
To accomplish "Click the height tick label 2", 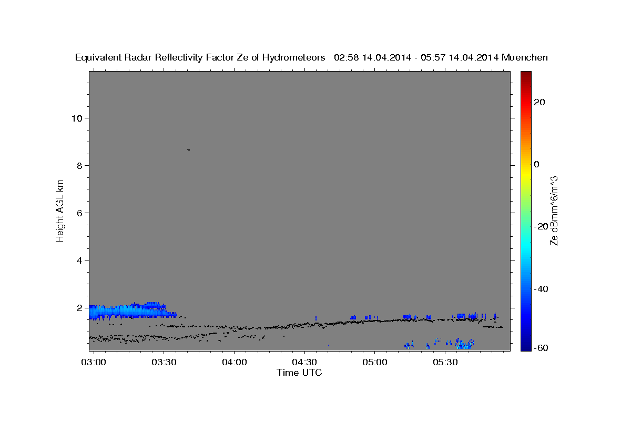I will 80,307.
